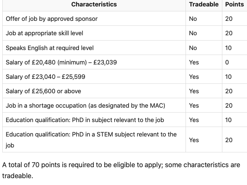Click Tradeable "No" in the skill level row
This screenshot has width=247, height=185.
click(x=193, y=33)
